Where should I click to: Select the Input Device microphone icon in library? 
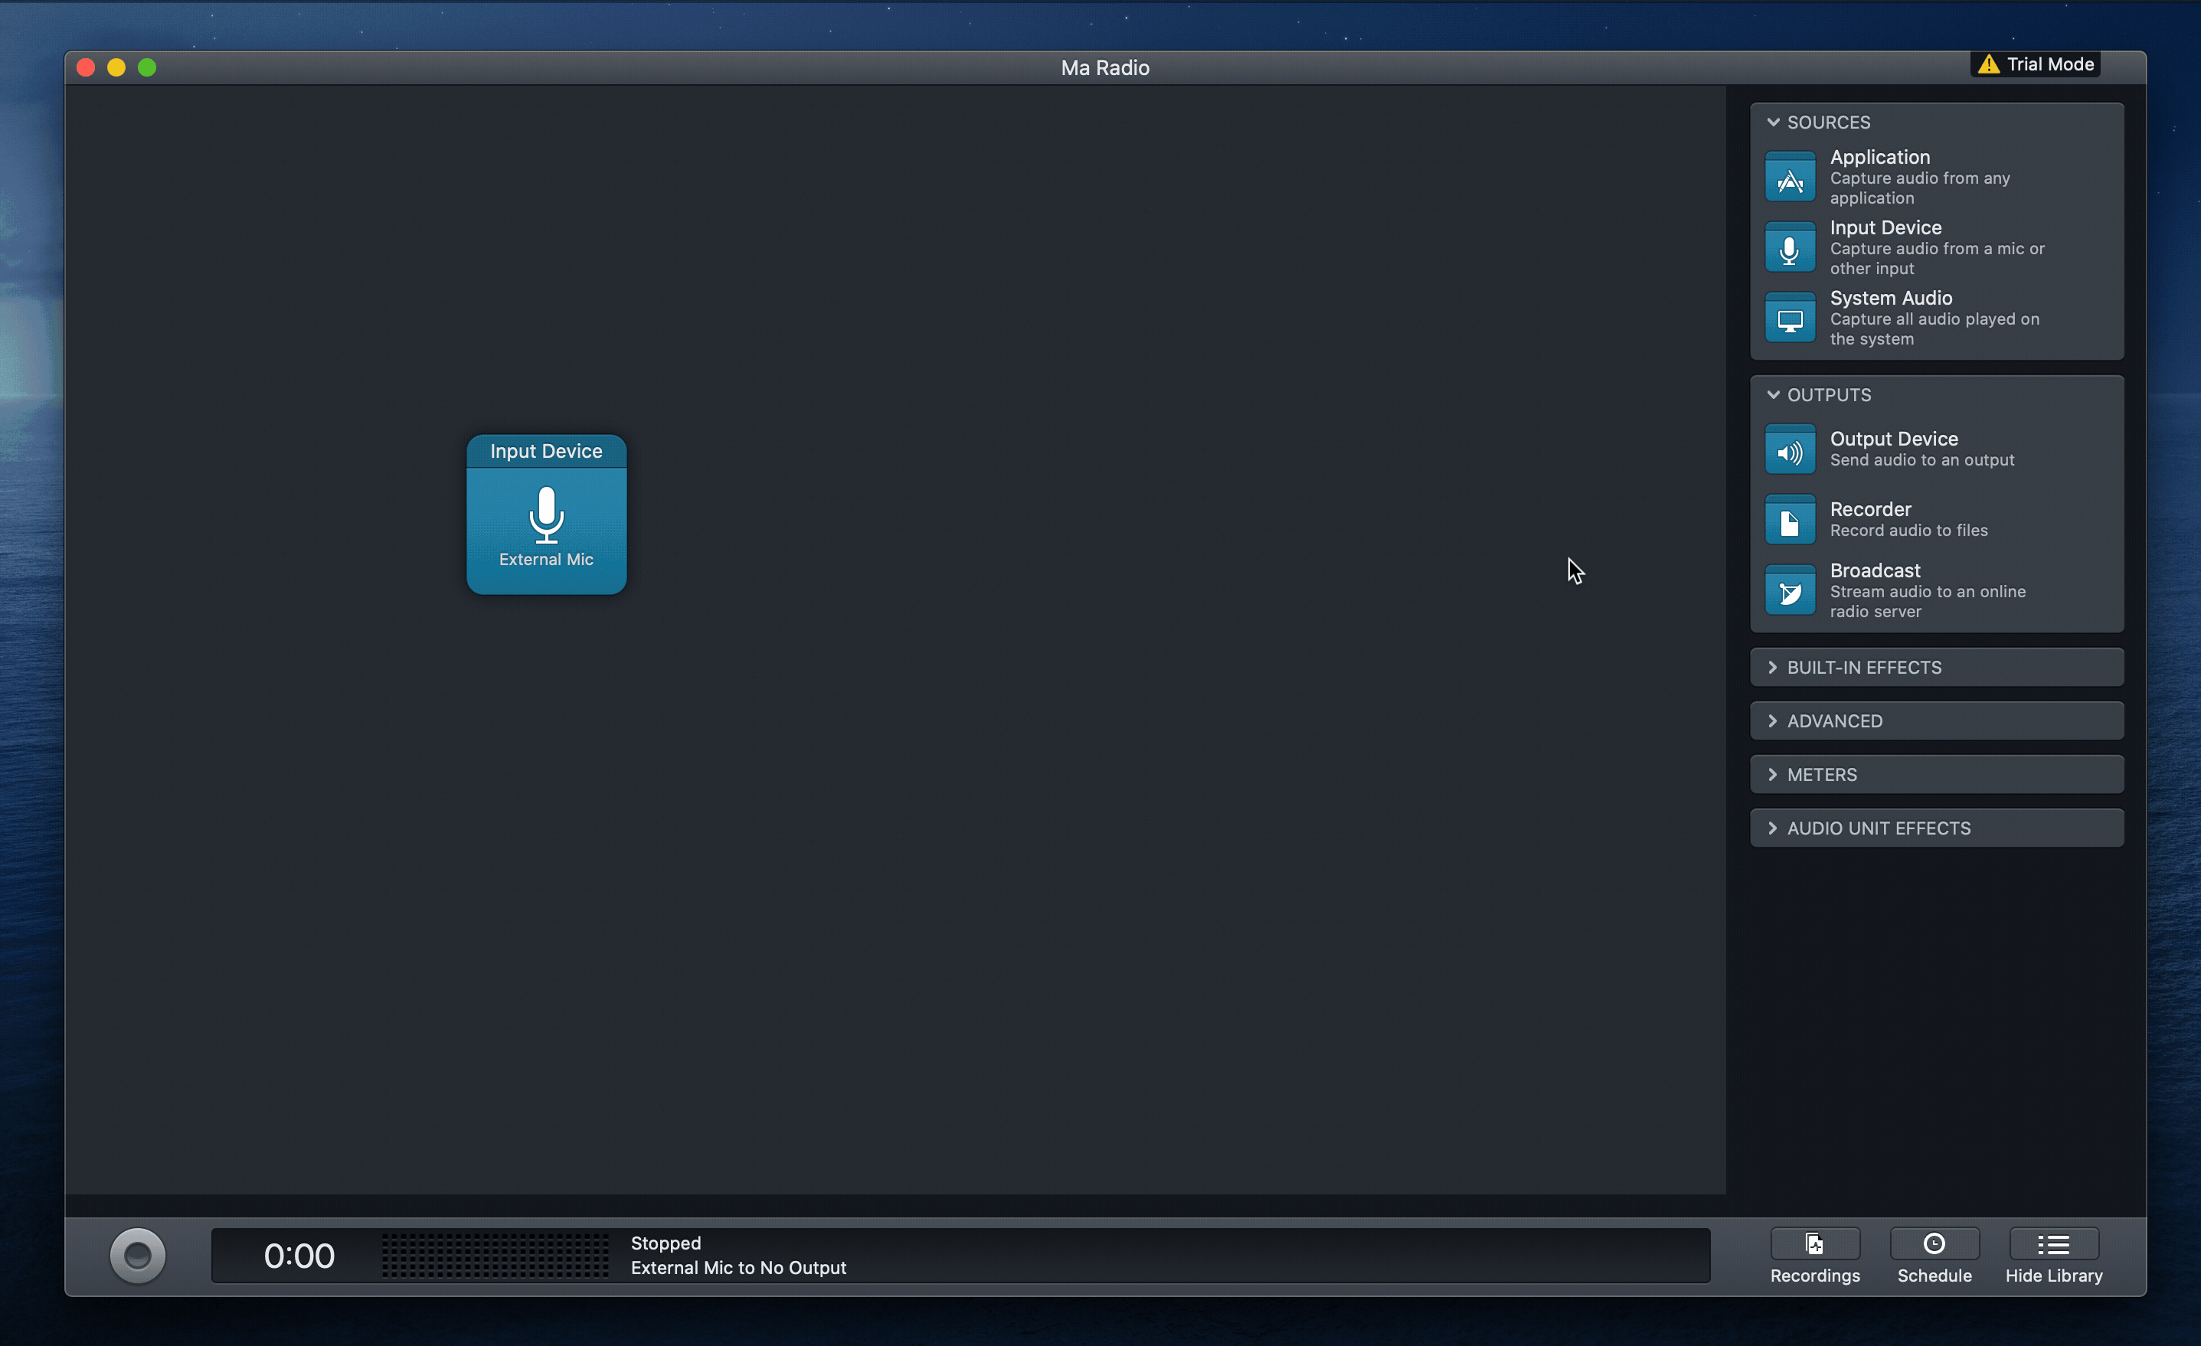click(x=1789, y=247)
